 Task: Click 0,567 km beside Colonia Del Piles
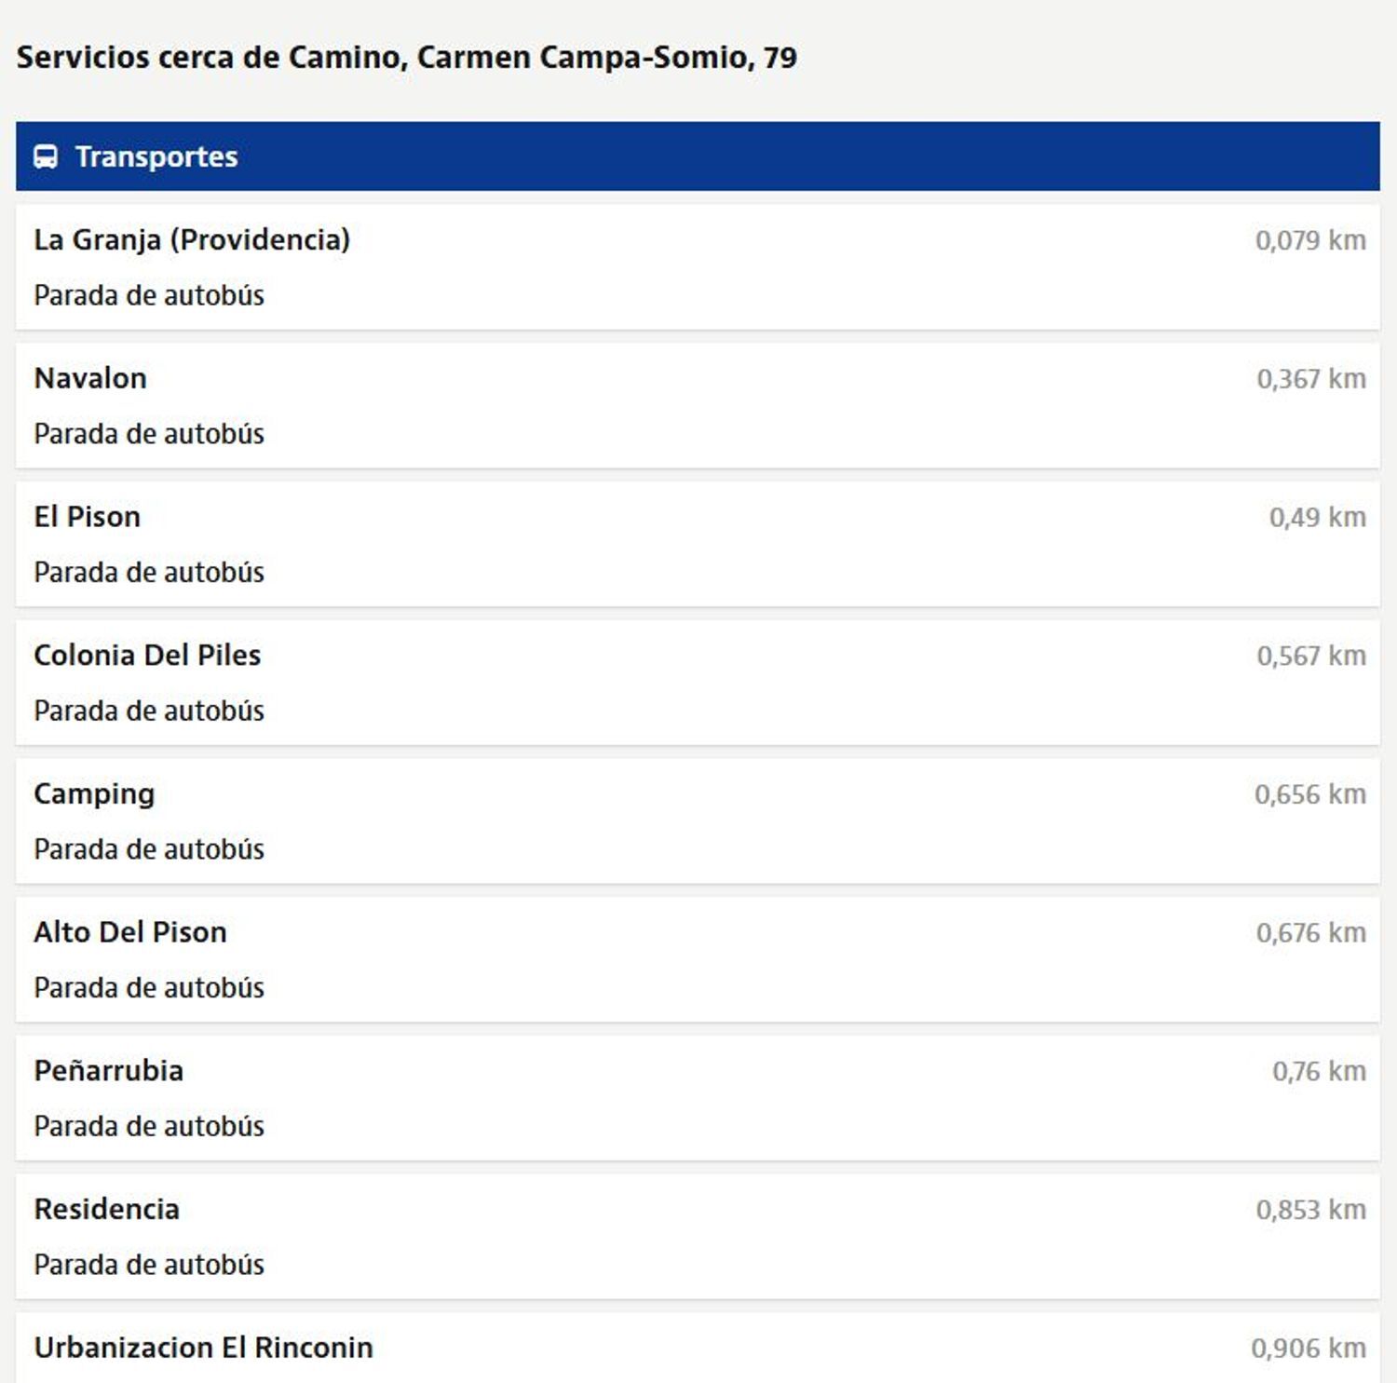(1311, 657)
